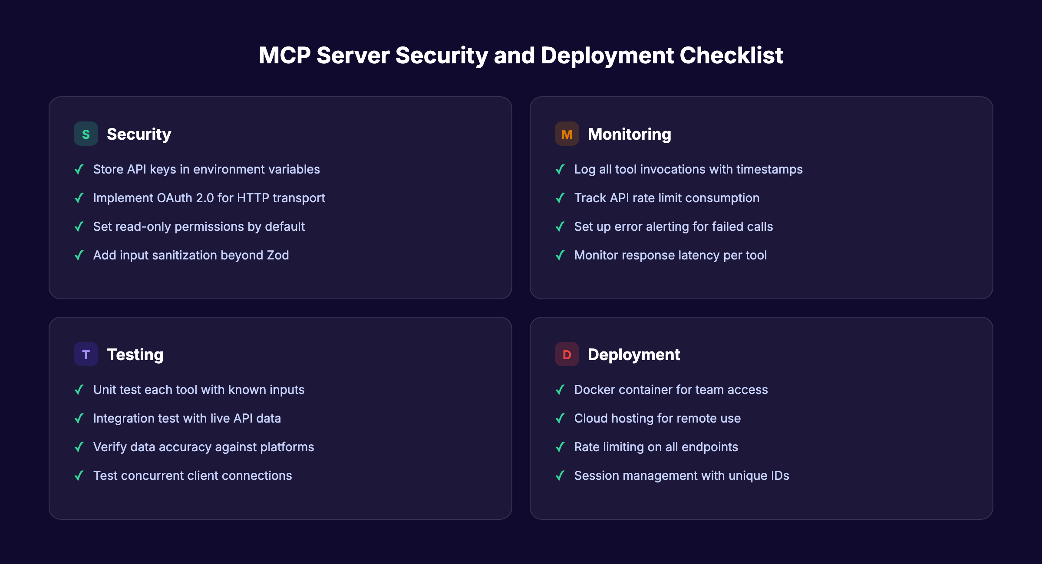Click the Set read-only permissions by default entry
Screen dimensions: 1042x564
(199, 227)
